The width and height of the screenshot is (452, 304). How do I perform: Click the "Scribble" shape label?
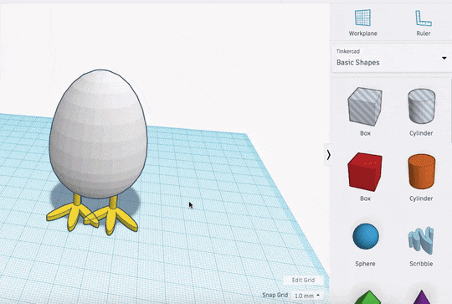click(x=421, y=264)
